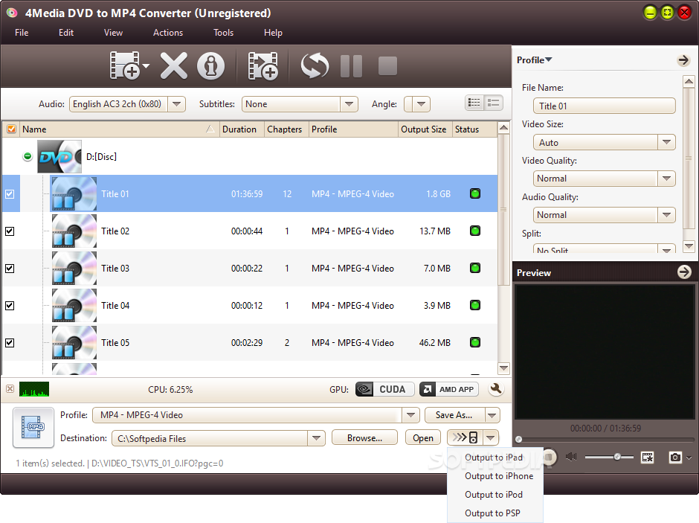Enable CUDA GPU acceleration
Viewport: 699px width, 523px height.
point(385,389)
